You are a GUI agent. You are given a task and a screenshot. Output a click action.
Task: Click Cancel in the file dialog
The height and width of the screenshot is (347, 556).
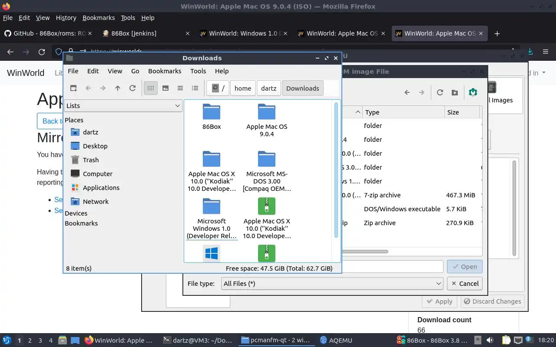pos(465,283)
